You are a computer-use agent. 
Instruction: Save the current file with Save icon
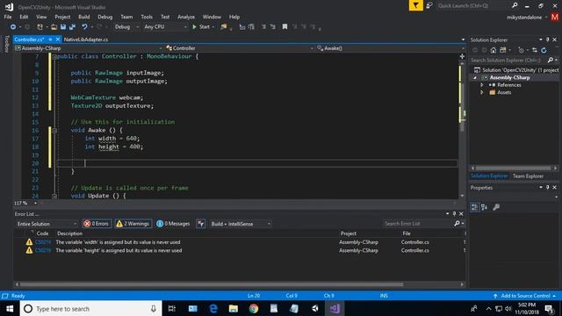(63, 27)
